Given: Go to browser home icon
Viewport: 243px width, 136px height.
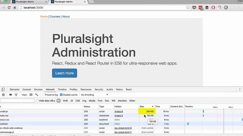Looking at the screenshot, I should (x=15, y=8).
